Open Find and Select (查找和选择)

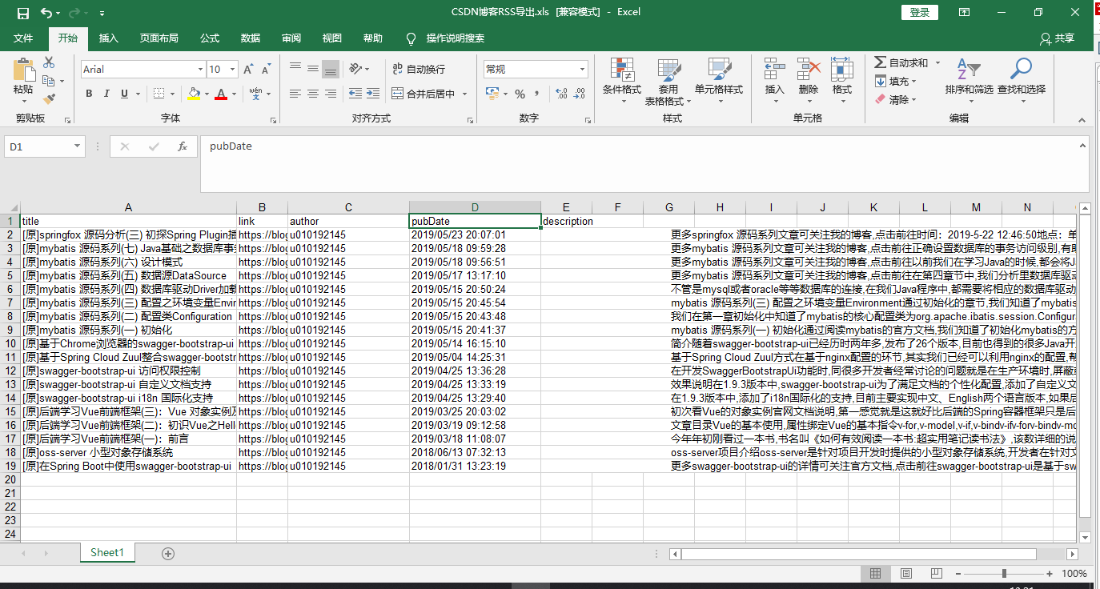pos(1022,80)
